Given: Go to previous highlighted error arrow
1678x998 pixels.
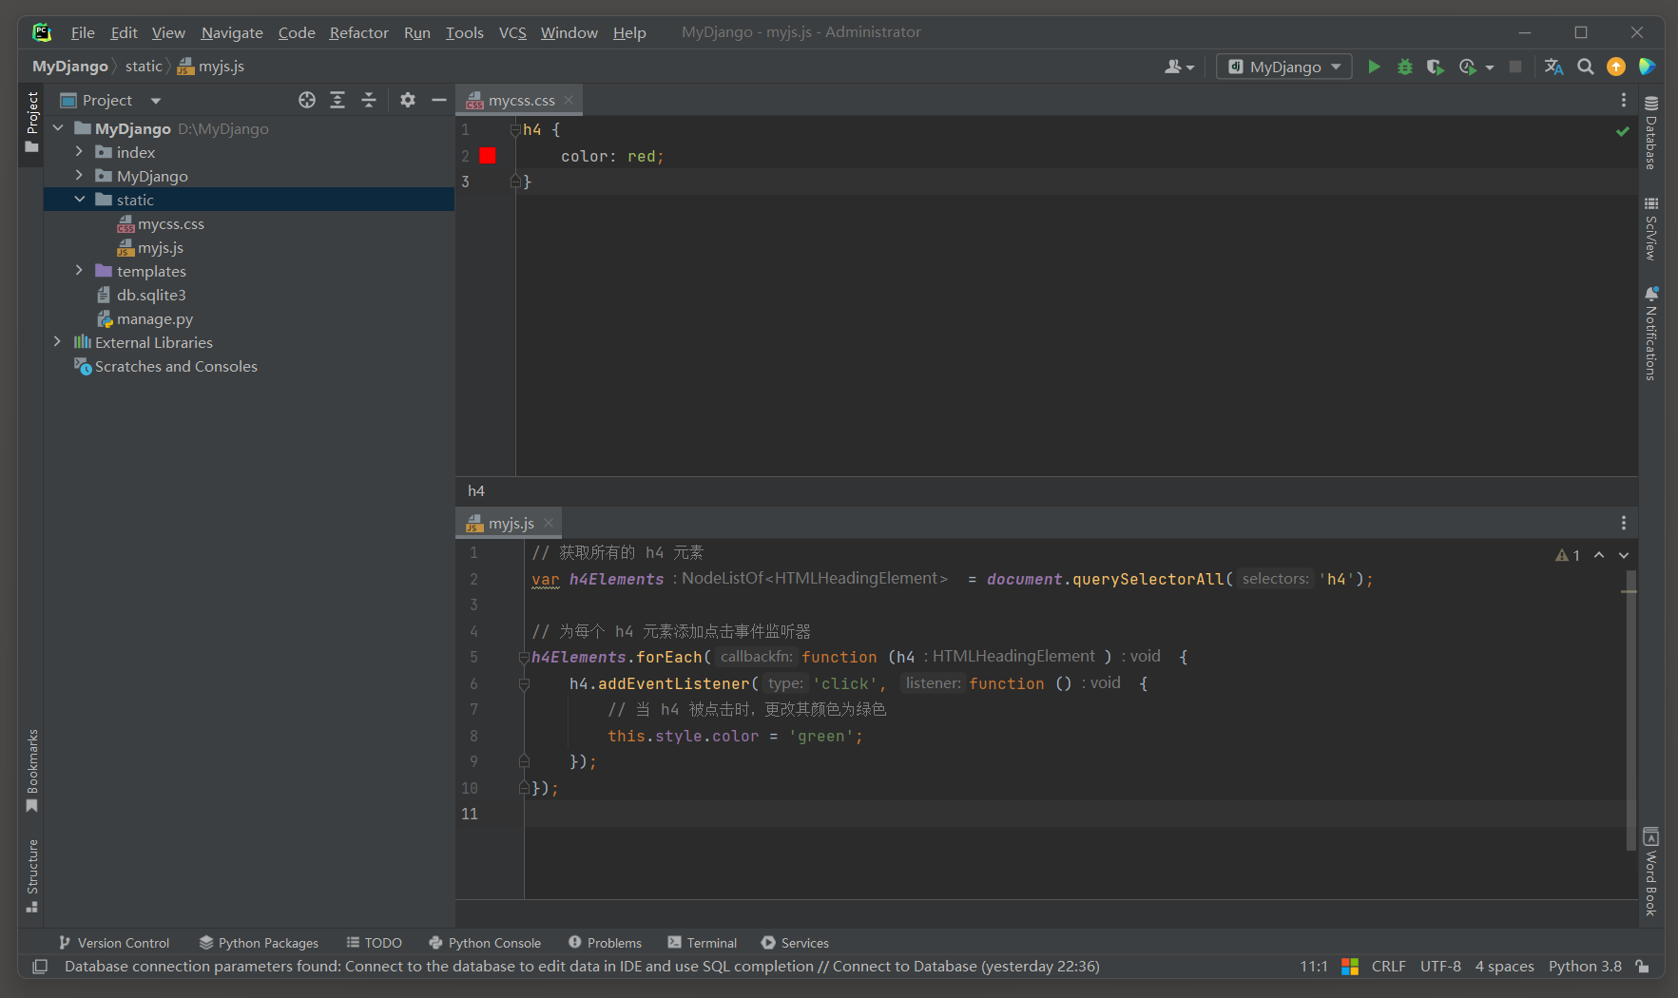Looking at the screenshot, I should tap(1599, 555).
